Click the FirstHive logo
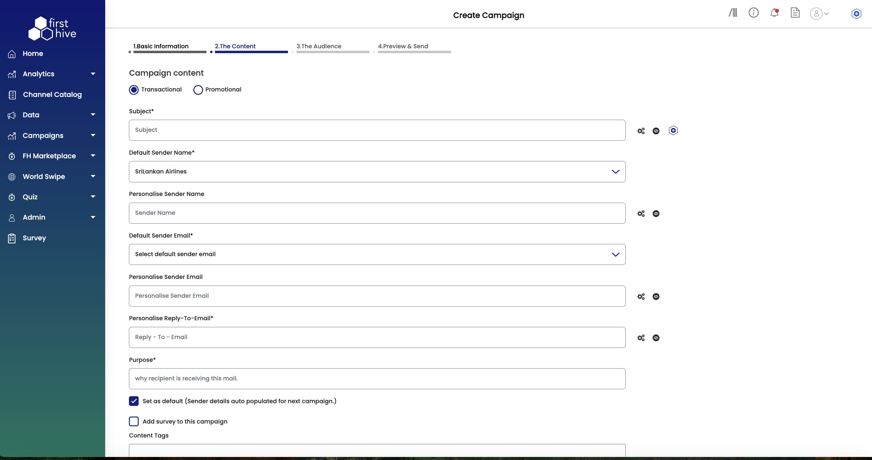The image size is (872, 460). click(x=53, y=29)
